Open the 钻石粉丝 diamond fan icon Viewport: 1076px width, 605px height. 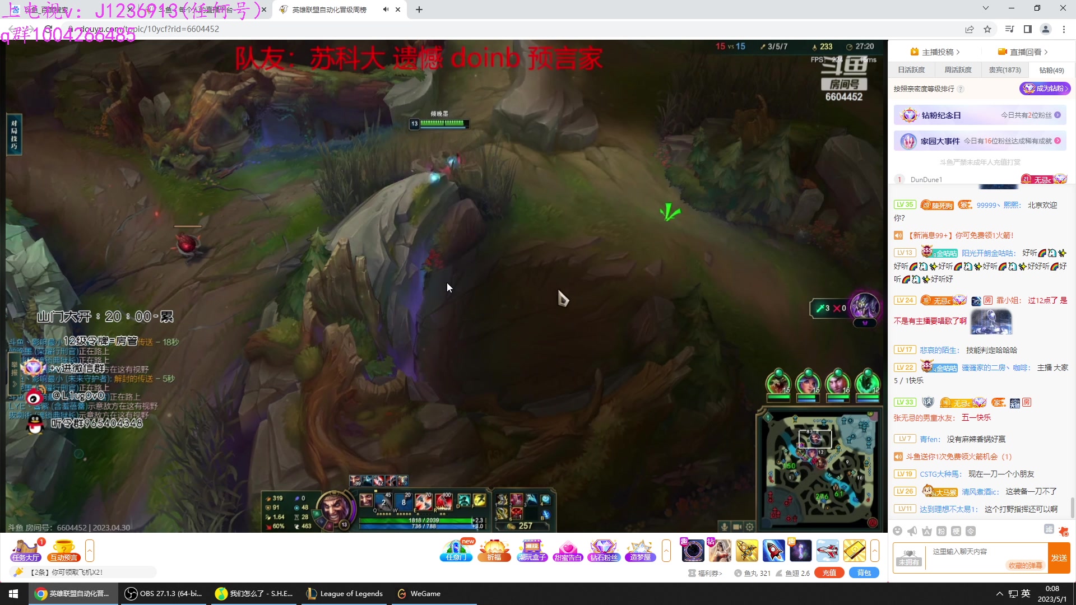604,550
